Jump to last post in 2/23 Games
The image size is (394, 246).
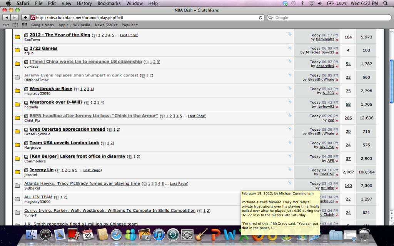point(337,53)
